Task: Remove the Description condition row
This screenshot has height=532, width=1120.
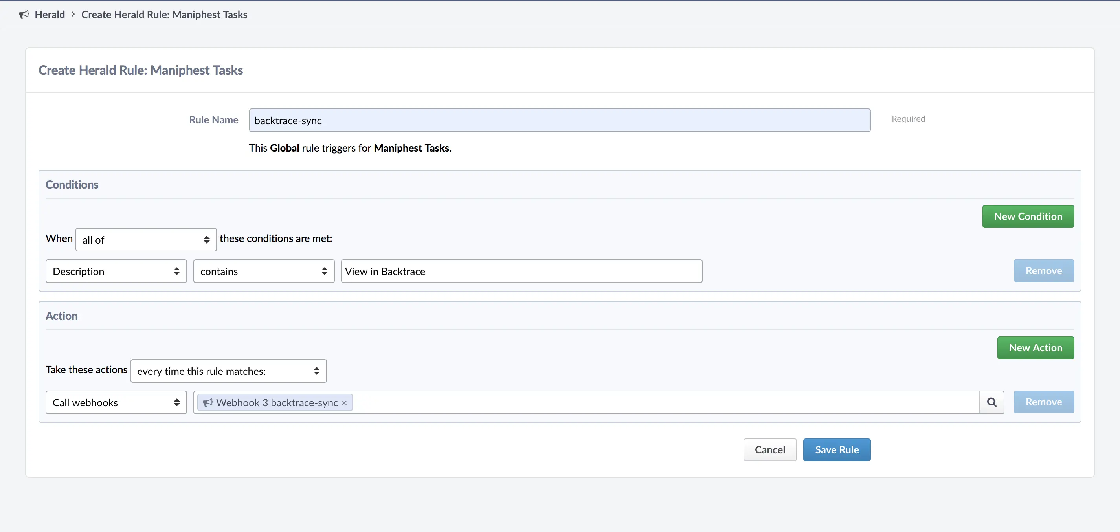Action: [x=1043, y=271]
